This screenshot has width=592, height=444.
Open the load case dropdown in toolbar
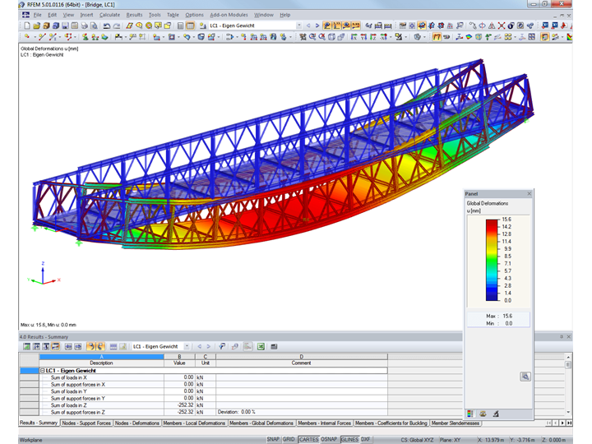point(298,25)
